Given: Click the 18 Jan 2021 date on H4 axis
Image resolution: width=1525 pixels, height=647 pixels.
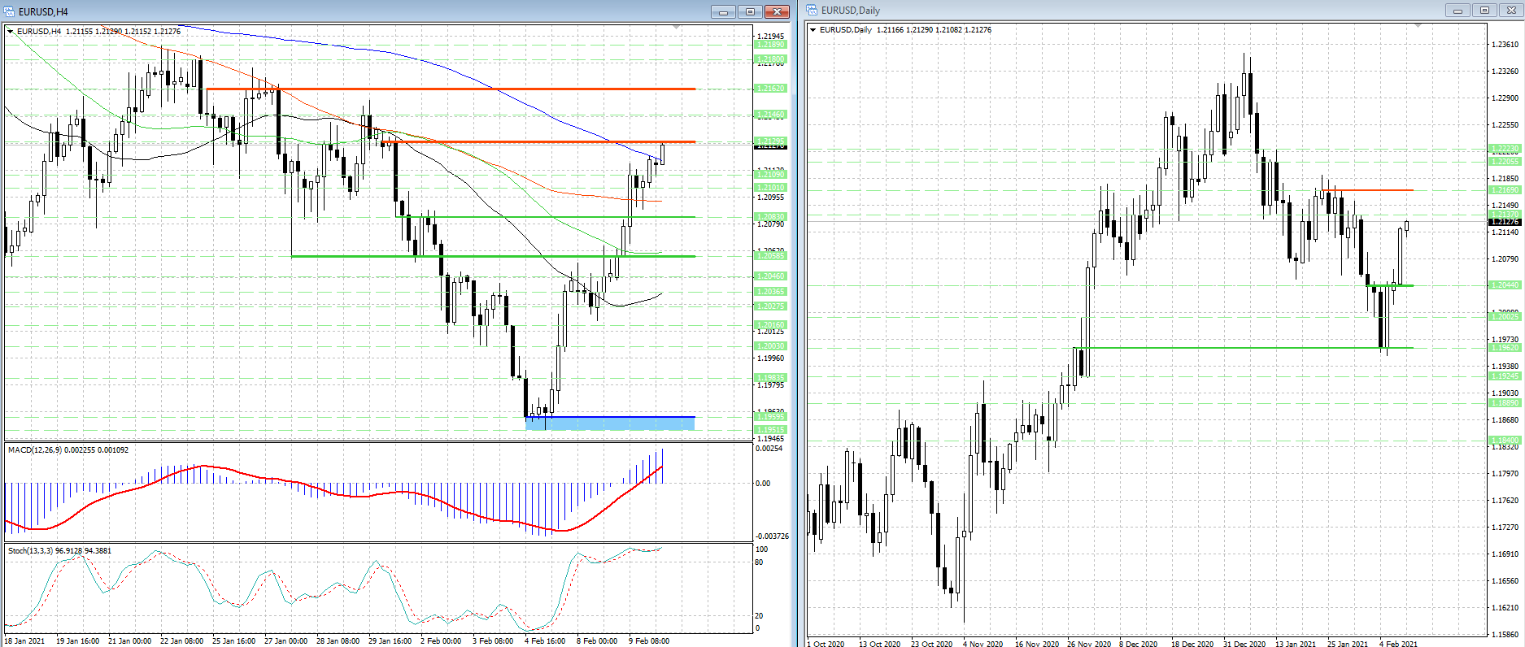Looking at the screenshot, I should point(25,641).
